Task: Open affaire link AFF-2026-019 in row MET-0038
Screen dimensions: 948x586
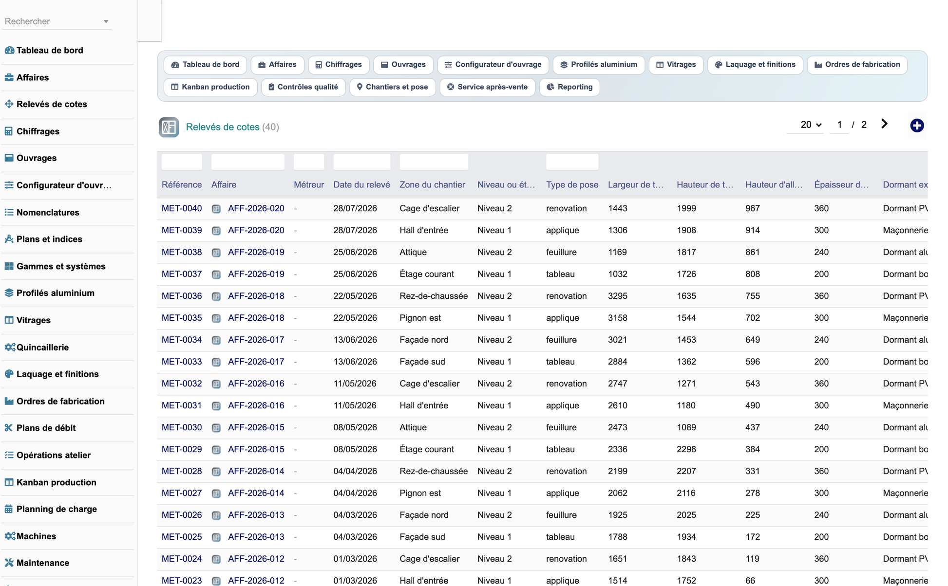Action: click(256, 252)
